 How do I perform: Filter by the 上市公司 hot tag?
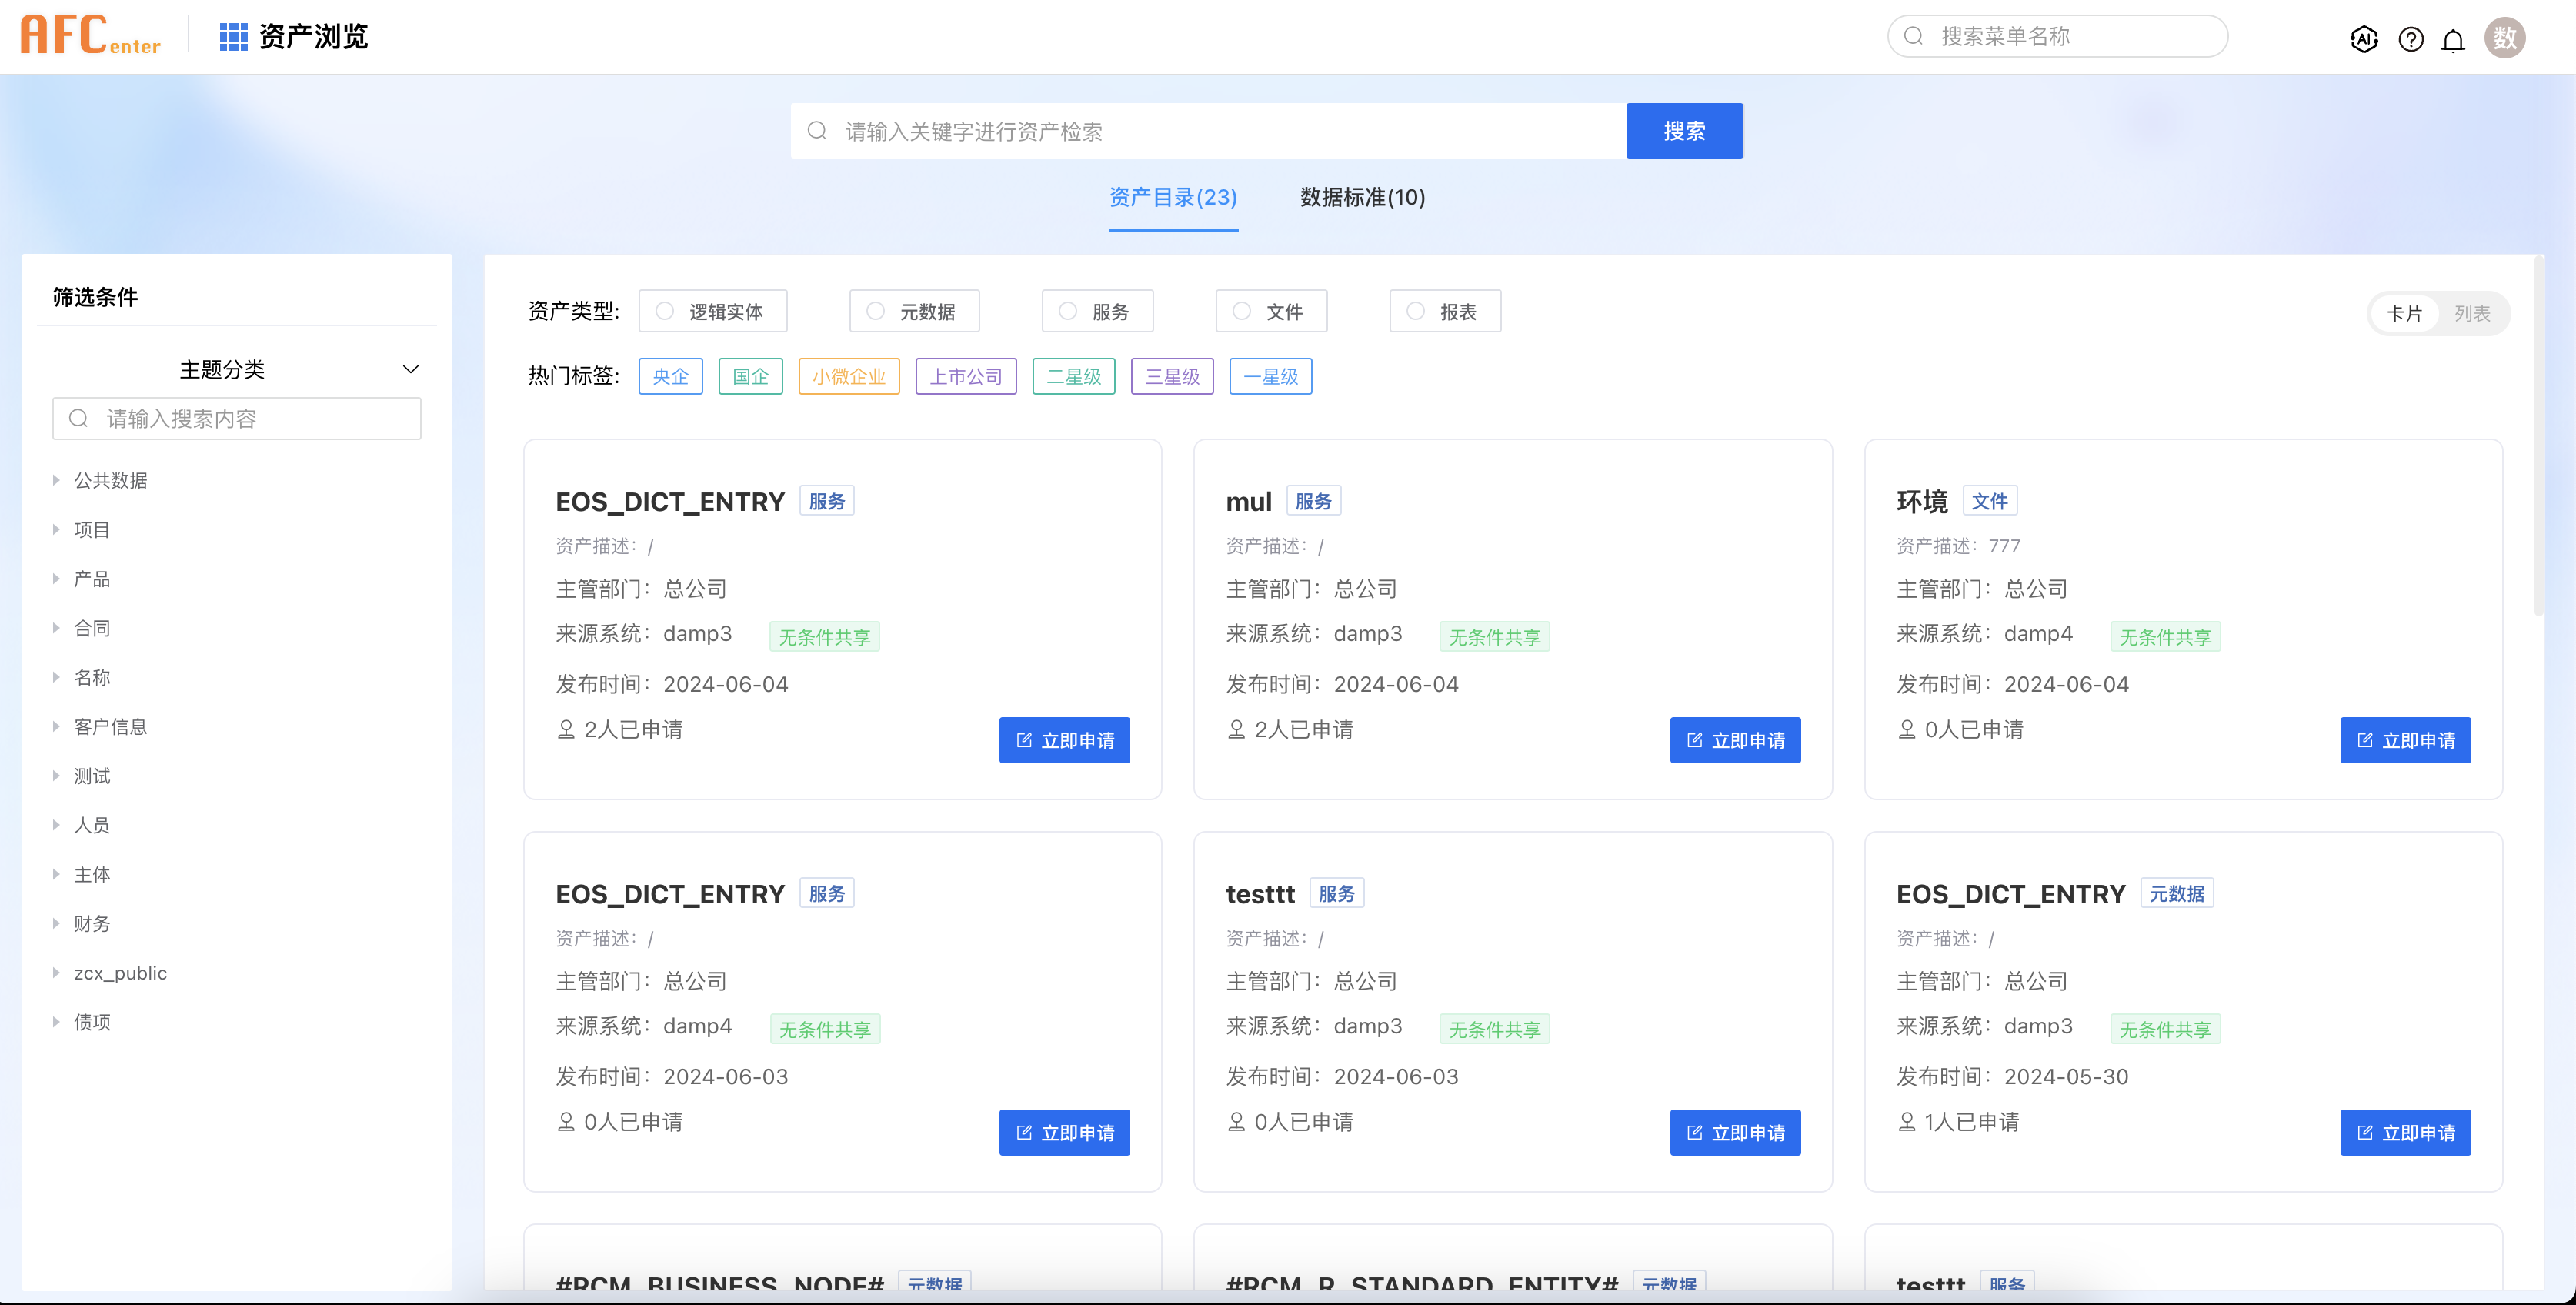pos(965,376)
